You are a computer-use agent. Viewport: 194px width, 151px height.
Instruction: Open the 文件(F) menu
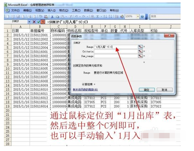click(x=16, y=10)
